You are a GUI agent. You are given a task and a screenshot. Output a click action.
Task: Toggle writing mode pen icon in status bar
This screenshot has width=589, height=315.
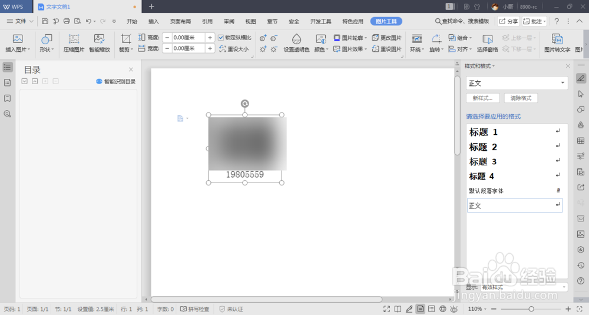[x=409, y=309]
